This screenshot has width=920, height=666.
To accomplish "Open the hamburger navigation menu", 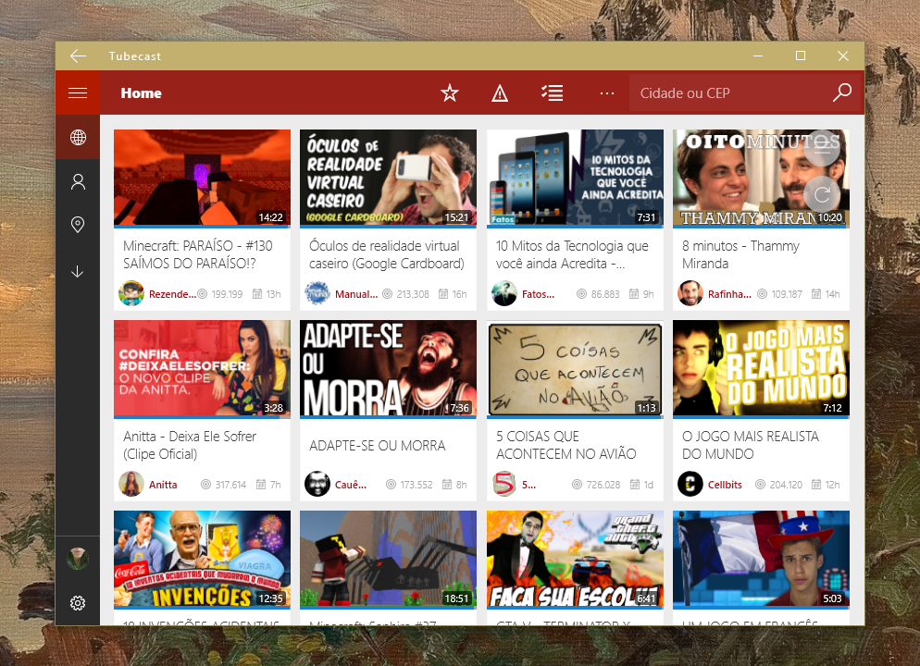I will coord(78,92).
